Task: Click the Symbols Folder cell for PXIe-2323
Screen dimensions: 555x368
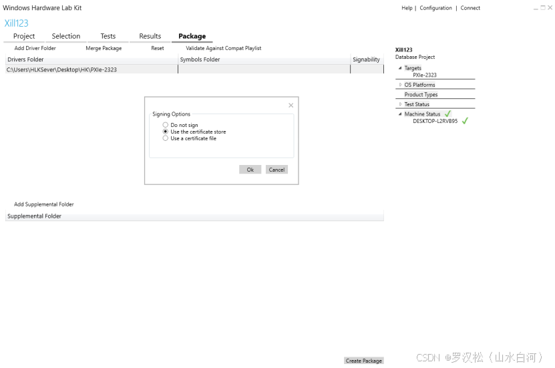Action: coord(264,69)
